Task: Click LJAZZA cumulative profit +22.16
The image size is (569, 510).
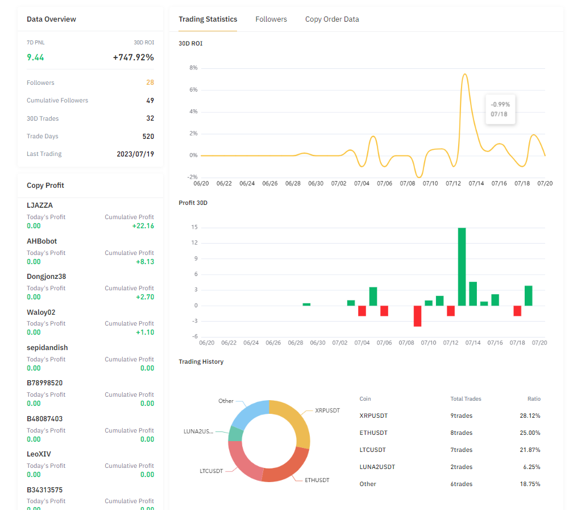Action: (x=143, y=226)
